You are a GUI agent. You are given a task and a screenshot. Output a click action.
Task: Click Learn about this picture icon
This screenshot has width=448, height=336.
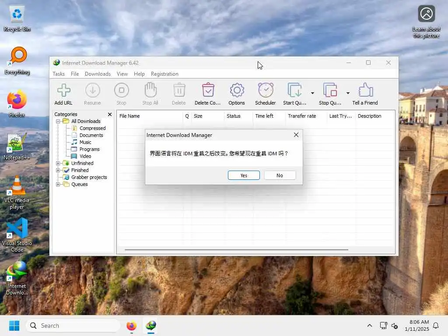click(426, 22)
